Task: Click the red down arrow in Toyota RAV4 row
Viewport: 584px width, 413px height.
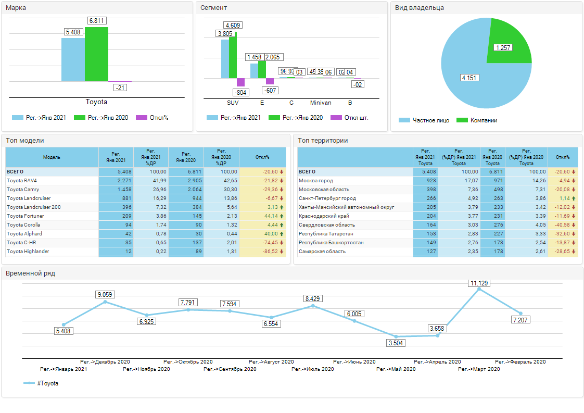Action: tap(282, 181)
